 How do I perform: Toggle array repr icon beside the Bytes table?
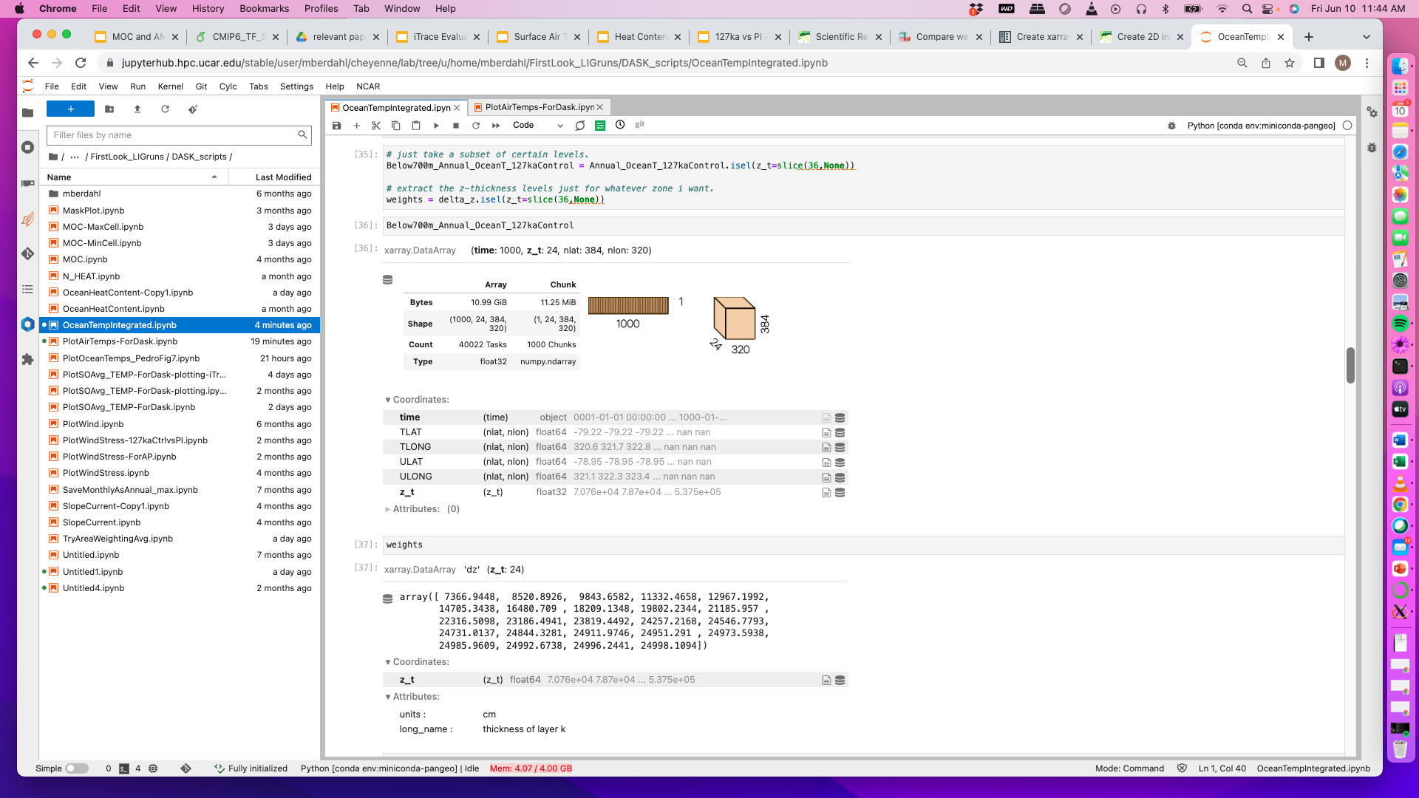click(387, 280)
